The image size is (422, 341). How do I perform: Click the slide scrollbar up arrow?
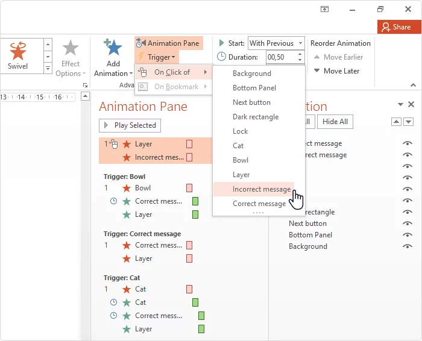[86, 96]
